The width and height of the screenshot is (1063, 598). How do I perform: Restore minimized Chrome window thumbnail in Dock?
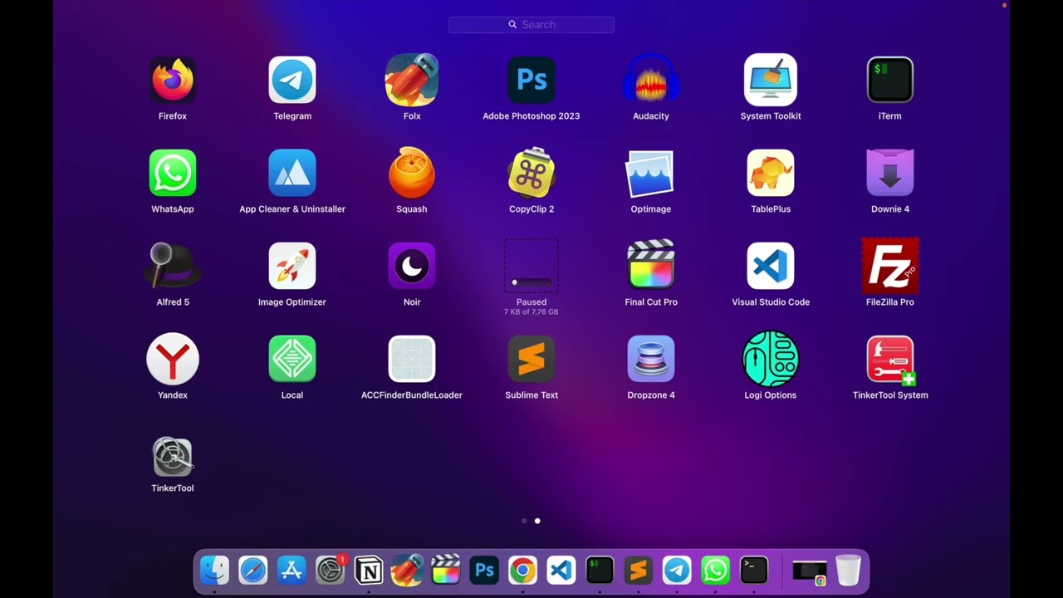click(810, 572)
